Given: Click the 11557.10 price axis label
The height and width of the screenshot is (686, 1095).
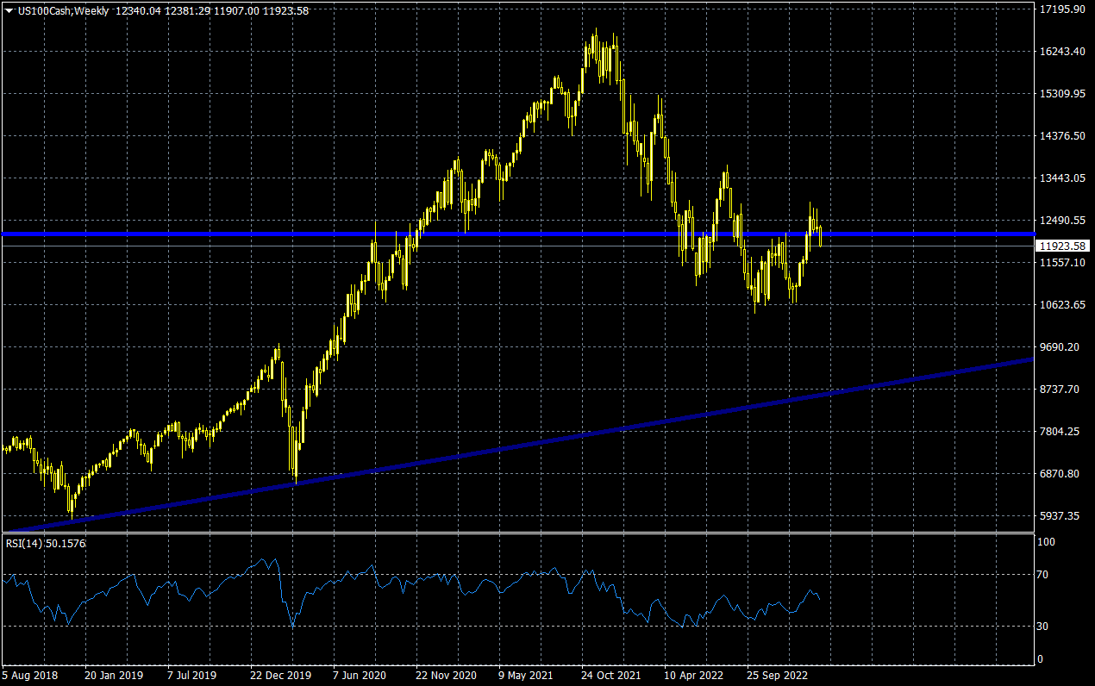Looking at the screenshot, I should (1061, 263).
